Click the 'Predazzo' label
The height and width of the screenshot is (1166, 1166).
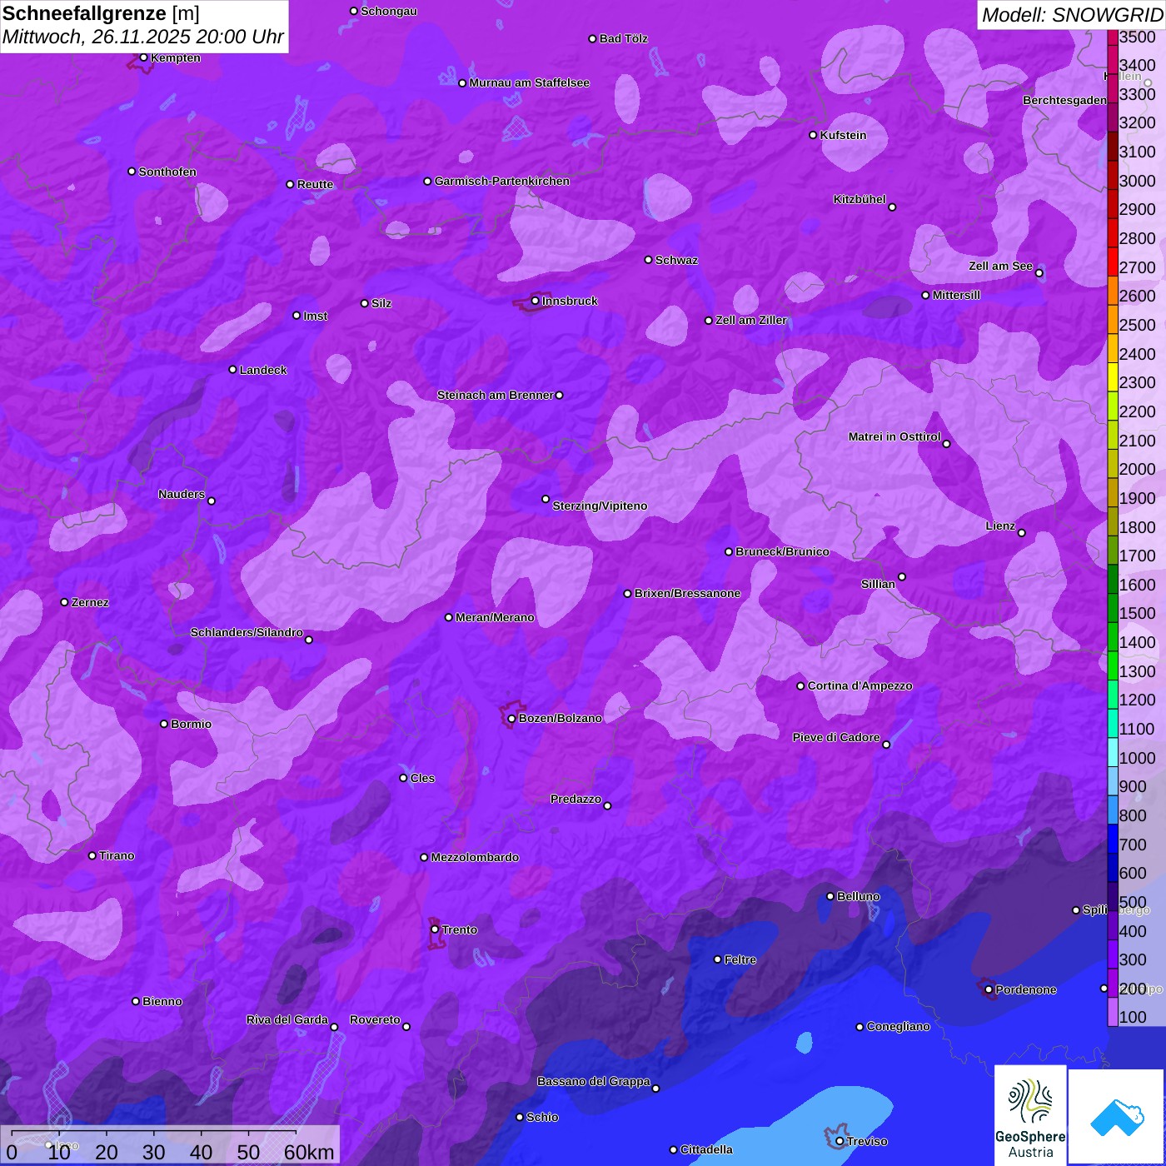(576, 799)
